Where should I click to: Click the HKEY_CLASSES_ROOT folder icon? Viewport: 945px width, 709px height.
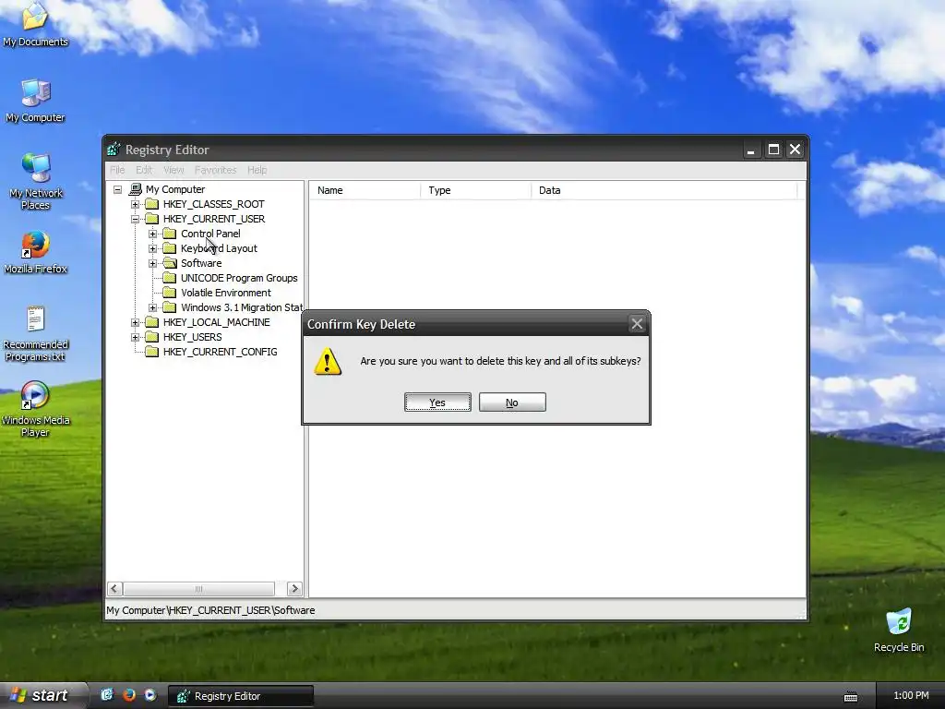(152, 204)
